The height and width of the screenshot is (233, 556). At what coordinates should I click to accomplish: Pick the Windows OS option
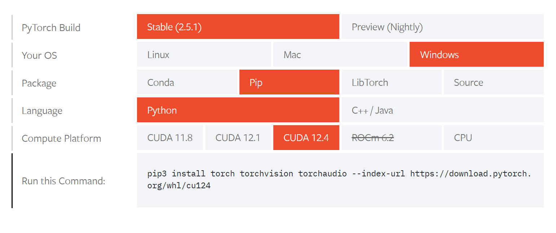(476, 54)
